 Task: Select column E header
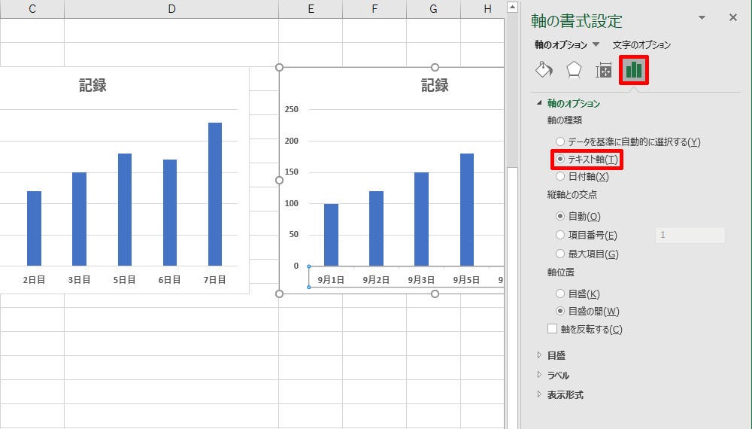pyautogui.click(x=311, y=9)
